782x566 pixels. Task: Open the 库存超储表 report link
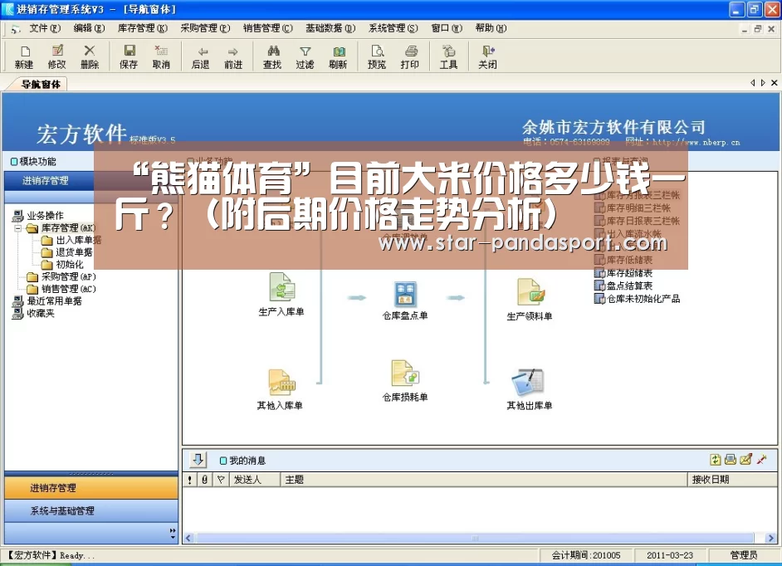623,273
